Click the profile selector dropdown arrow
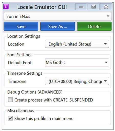 (108, 16)
